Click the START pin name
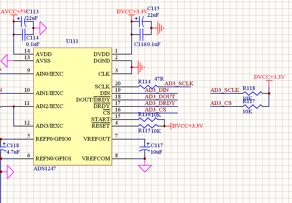 click(x=101, y=119)
